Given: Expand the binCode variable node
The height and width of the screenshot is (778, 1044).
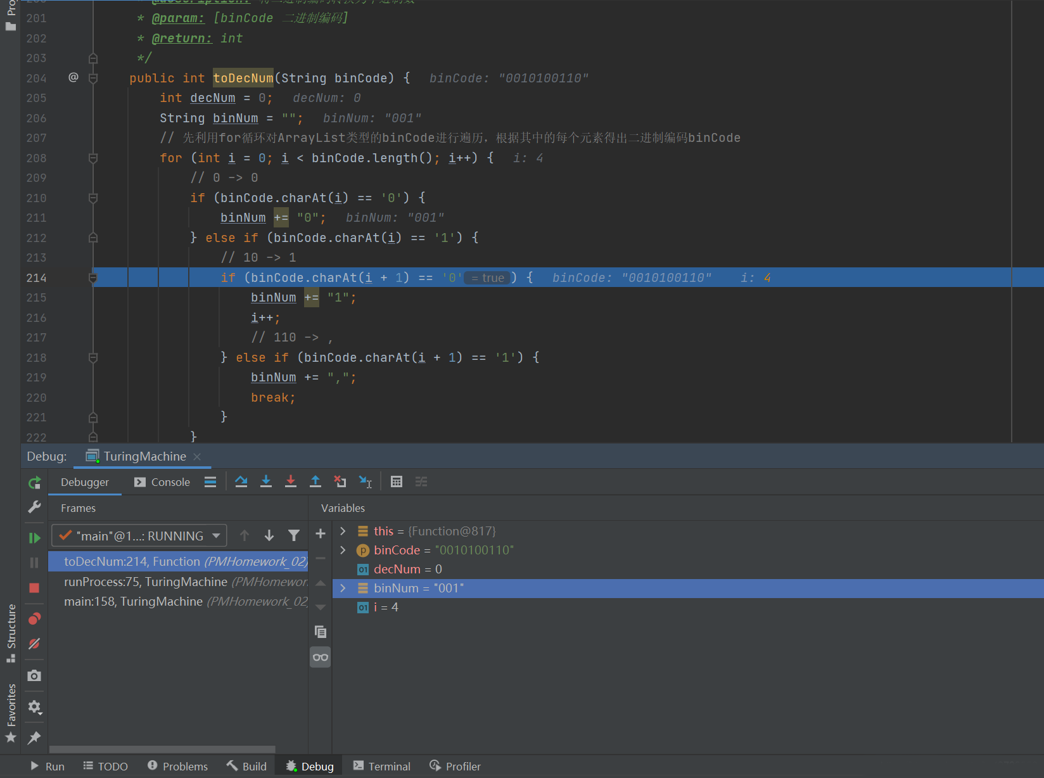Looking at the screenshot, I should tap(343, 550).
